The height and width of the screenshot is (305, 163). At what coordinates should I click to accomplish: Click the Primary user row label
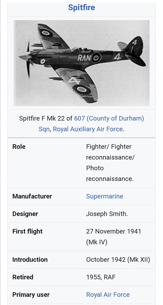pyautogui.click(x=31, y=295)
